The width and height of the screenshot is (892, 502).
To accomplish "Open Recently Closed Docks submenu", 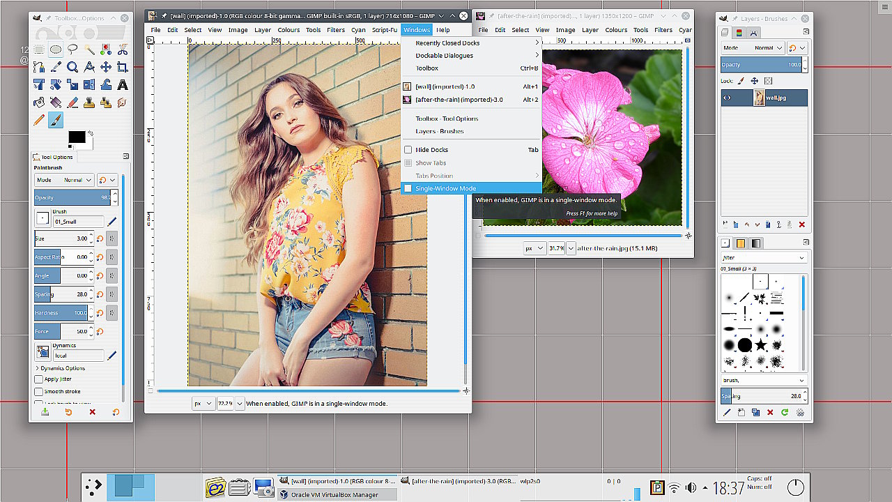I will (472, 43).
